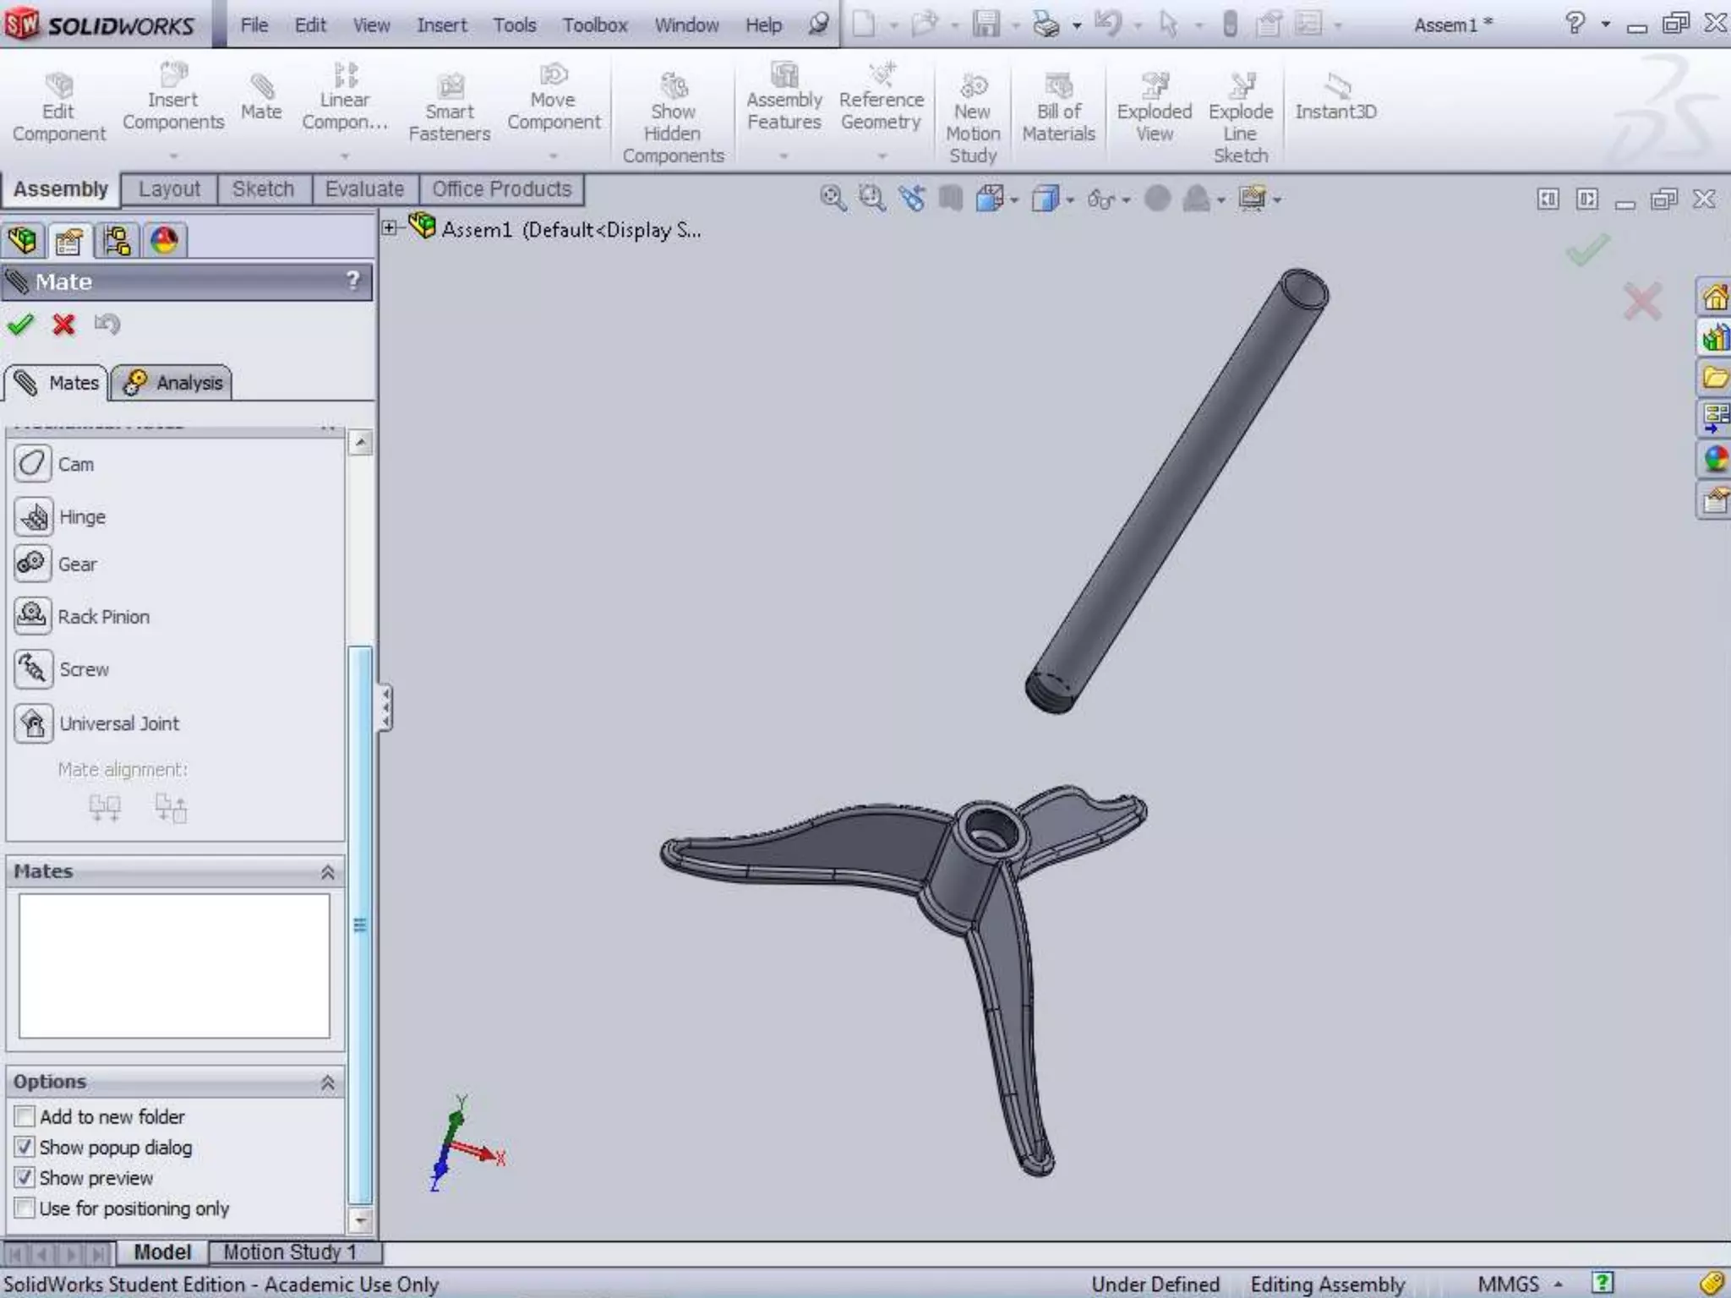Select the Gear mate type
The height and width of the screenshot is (1298, 1731).
tap(33, 564)
